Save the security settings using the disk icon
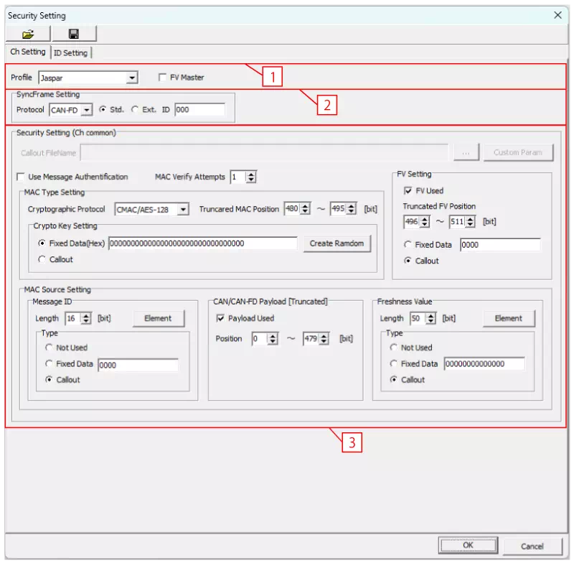The image size is (574, 563). click(75, 34)
